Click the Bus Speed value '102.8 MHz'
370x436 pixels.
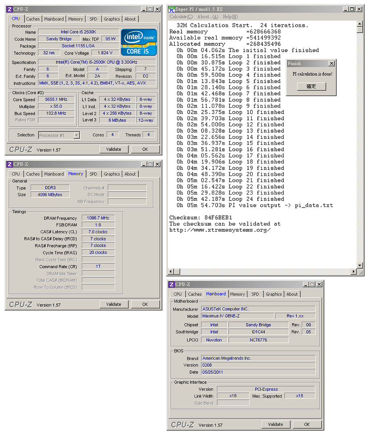point(56,113)
